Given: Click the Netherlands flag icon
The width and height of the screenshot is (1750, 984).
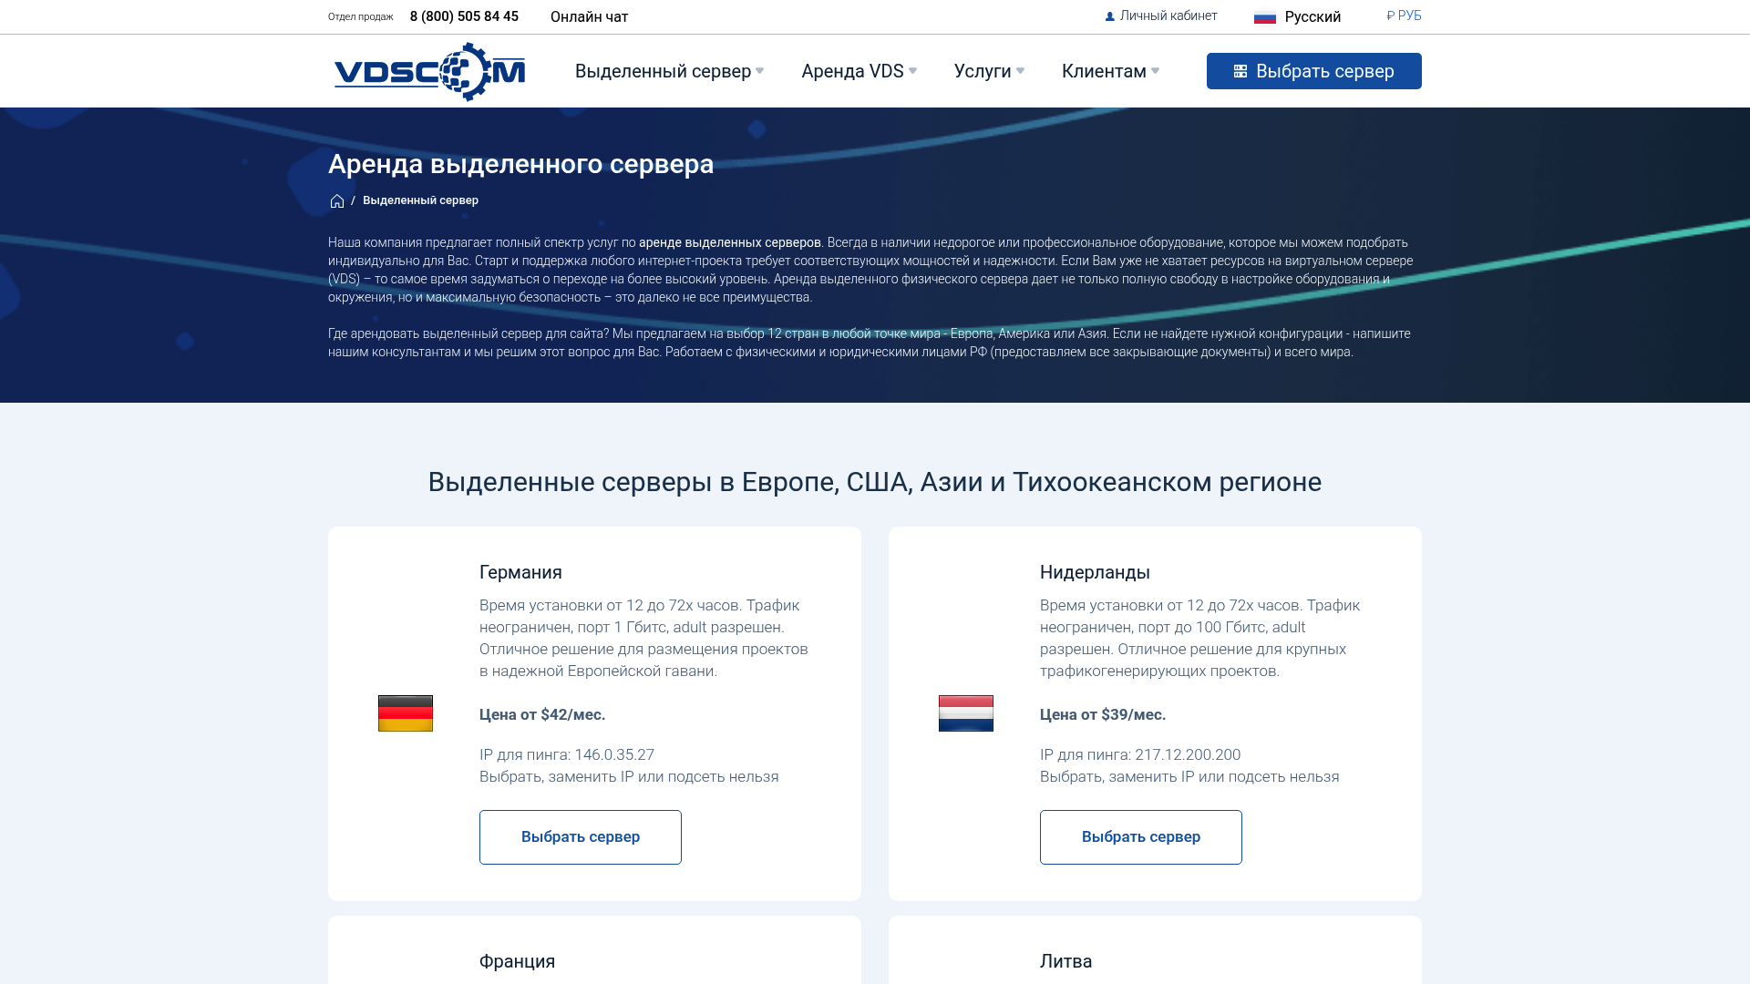Looking at the screenshot, I should click(x=966, y=713).
